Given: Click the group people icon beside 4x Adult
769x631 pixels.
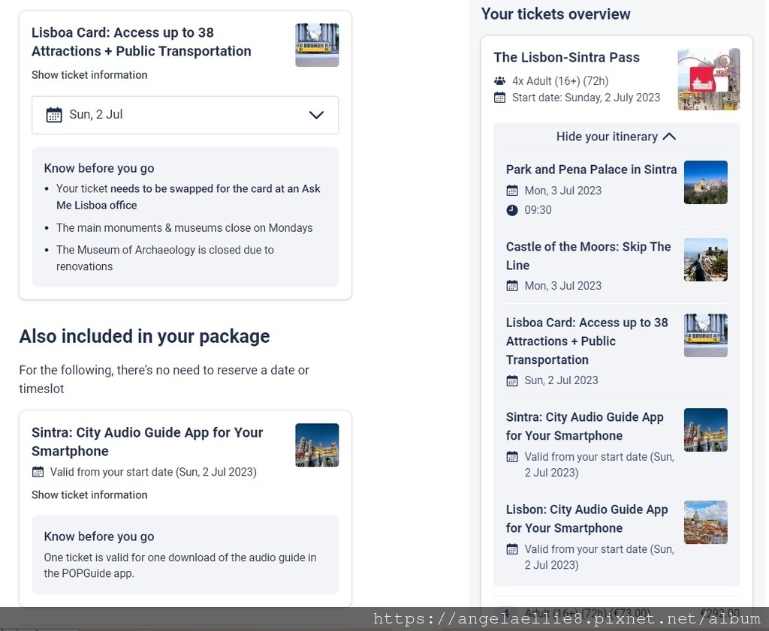Looking at the screenshot, I should [x=499, y=81].
